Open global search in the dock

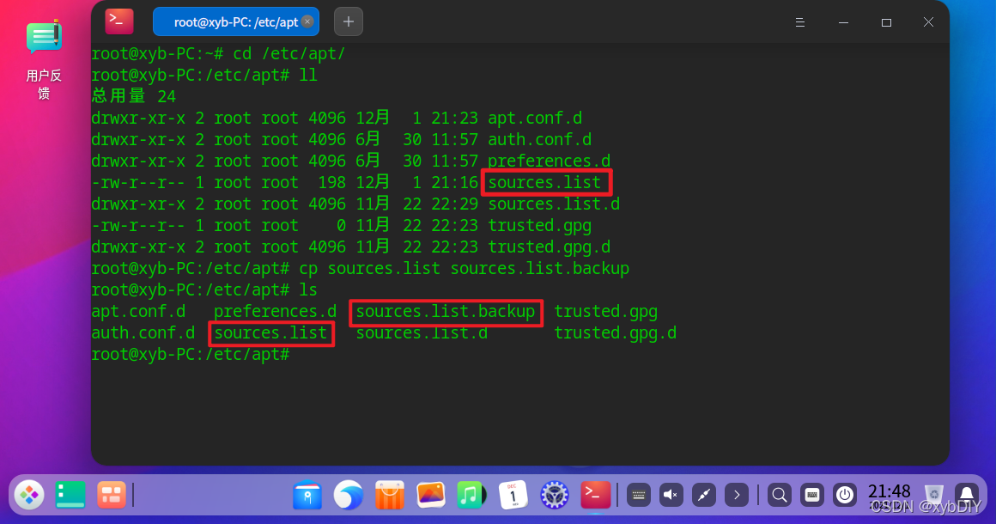click(780, 495)
